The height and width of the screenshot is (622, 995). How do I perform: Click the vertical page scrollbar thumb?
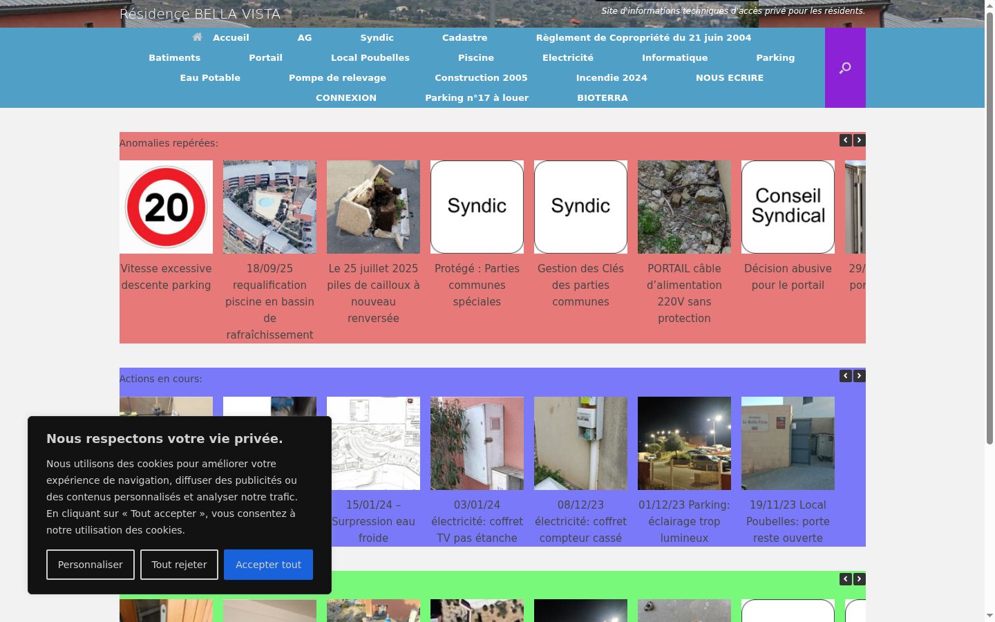989,228
